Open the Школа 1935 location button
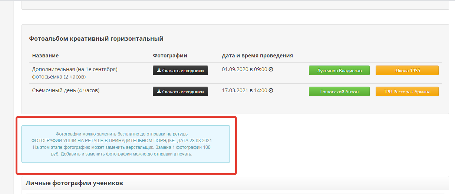The image size is (455, 194). (x=407, y=70)
